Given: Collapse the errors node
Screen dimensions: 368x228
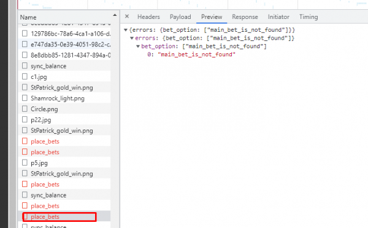Looking at the screenshot, I should coord(132,38).
